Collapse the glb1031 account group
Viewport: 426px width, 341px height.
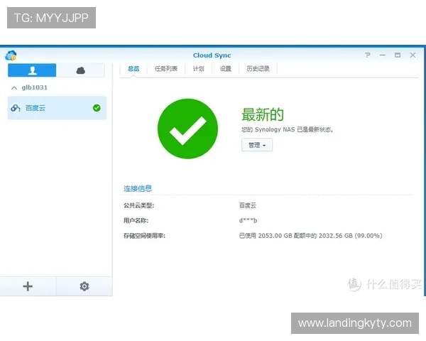click(x=14, y=87)
